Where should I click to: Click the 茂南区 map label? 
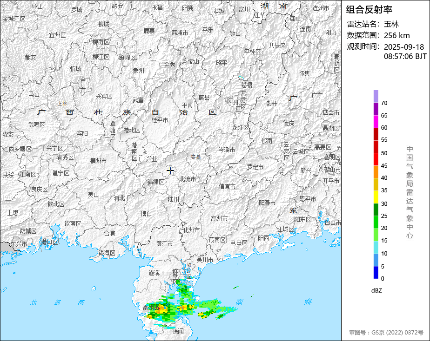click(217, 240)
